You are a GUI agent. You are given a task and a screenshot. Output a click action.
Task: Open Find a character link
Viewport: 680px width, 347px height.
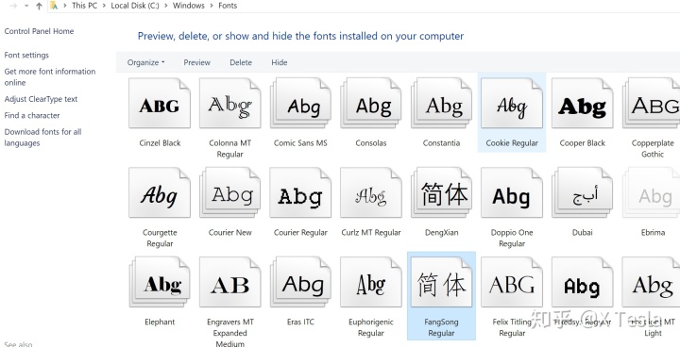point(32,116)
